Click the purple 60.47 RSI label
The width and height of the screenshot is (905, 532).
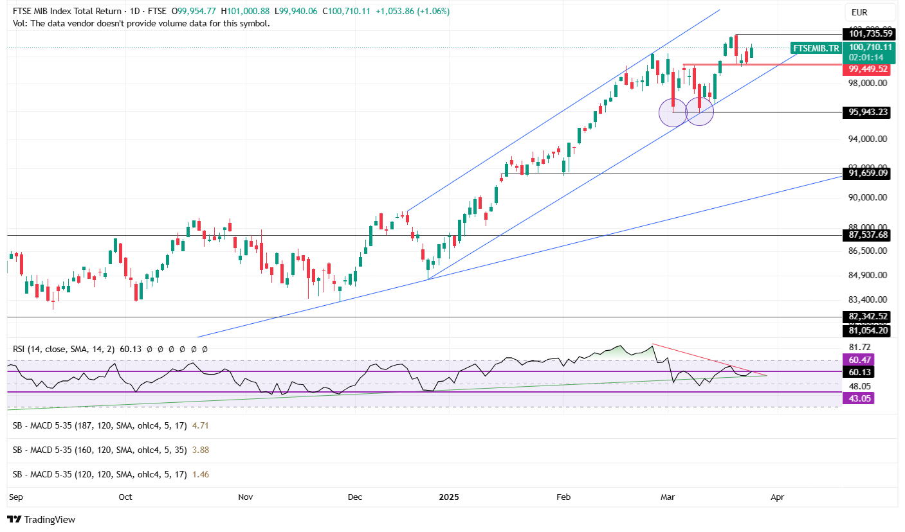858,360
